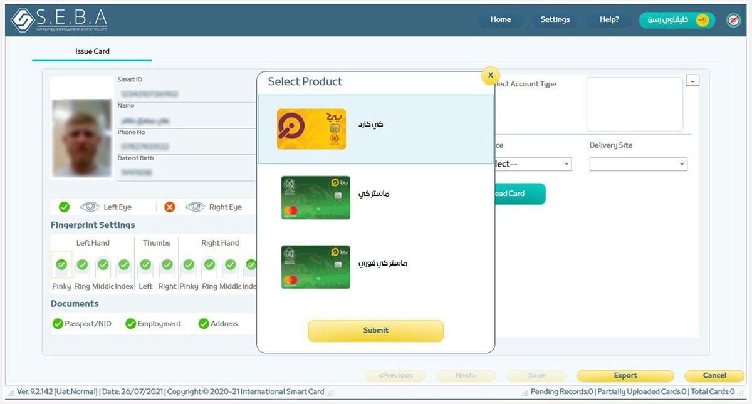Submit the selected product
This screenshot has height=404, width=752.
point(375,331)
